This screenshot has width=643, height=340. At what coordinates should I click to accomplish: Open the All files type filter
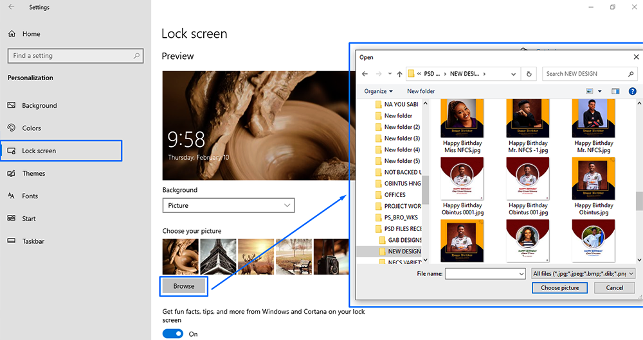pyautogui.click(x=583, y=274)
